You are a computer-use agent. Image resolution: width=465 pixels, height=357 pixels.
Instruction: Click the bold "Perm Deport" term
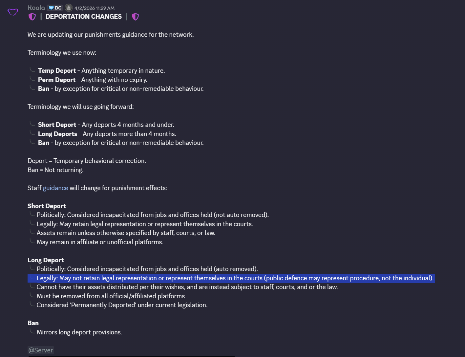pyautogui.click(x=57, y=80)
